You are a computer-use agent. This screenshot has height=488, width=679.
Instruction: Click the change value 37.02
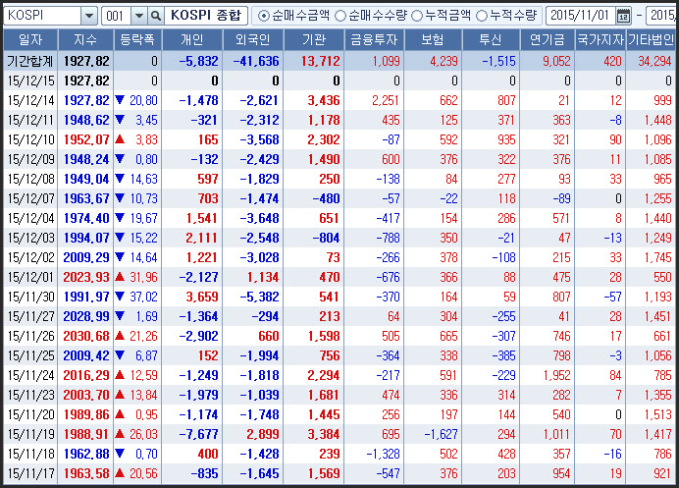click(x=143, y=297)
